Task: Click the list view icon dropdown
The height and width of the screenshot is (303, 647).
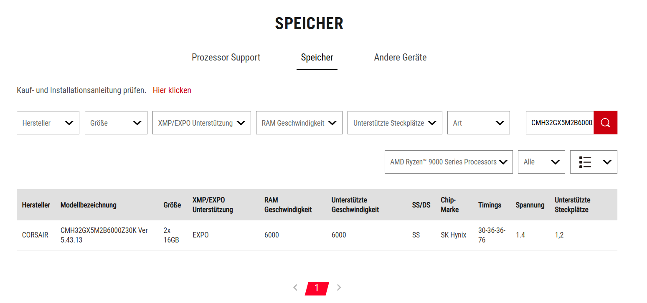Action: pyautogui.click(x=593, y=162)
